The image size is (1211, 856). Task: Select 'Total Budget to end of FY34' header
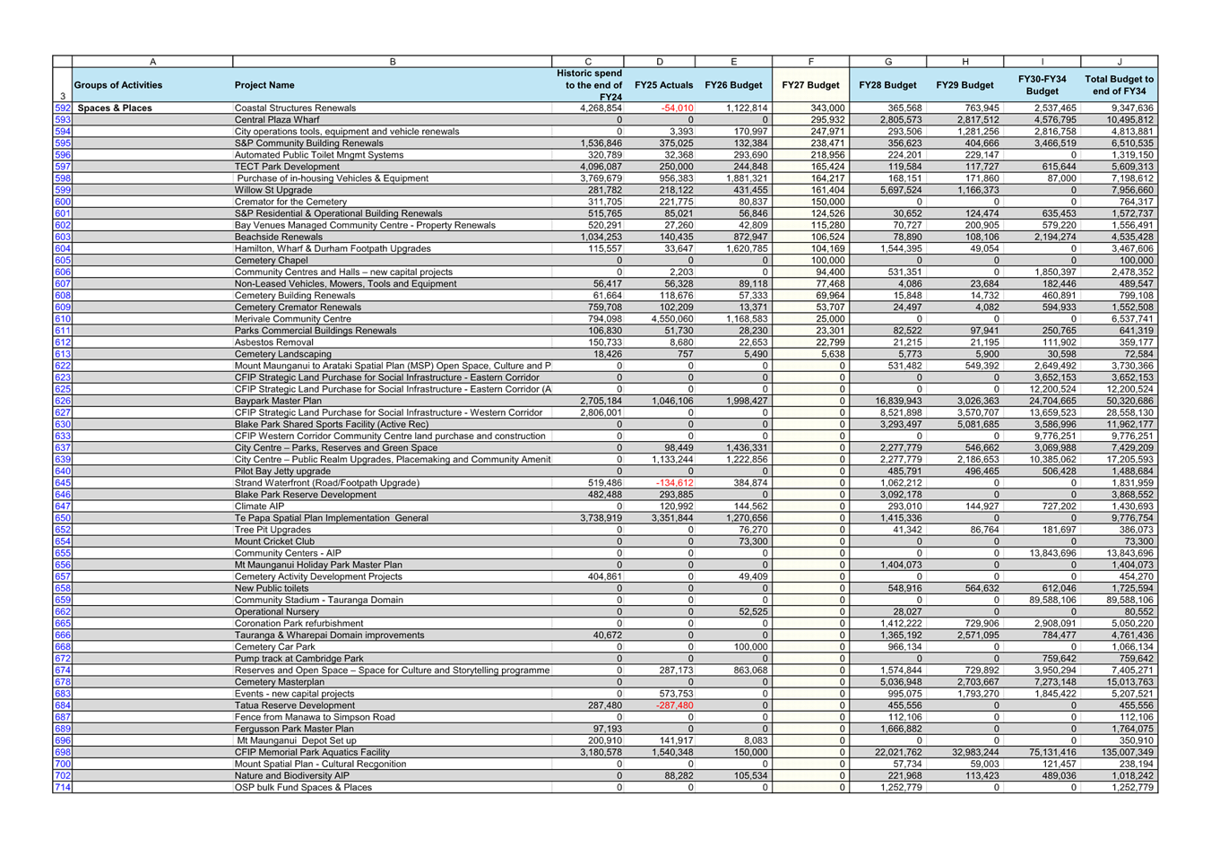tap(1119, 85)
